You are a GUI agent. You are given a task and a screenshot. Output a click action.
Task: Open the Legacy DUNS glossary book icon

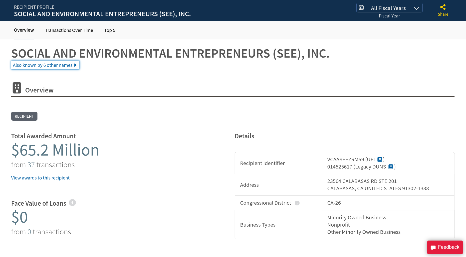click(391, 167)
